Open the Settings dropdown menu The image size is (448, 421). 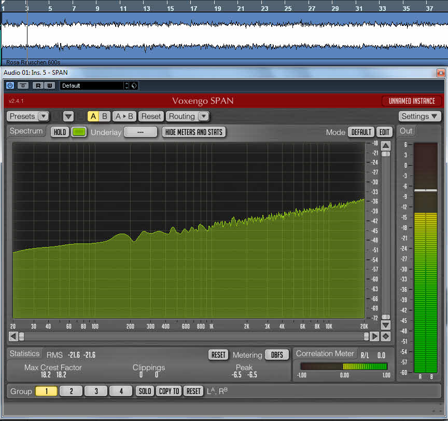coord(419,116)
